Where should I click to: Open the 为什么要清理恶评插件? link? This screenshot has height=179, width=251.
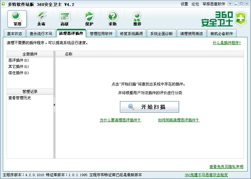point(120,120)
